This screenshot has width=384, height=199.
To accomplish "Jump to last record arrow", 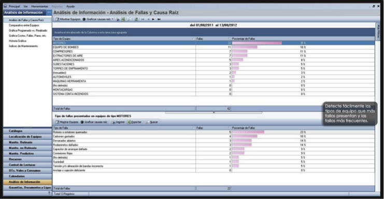I will [x=159, y=19].
